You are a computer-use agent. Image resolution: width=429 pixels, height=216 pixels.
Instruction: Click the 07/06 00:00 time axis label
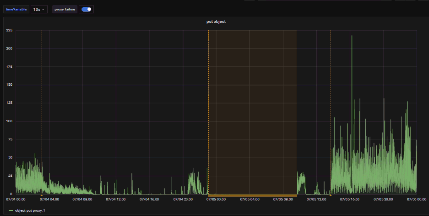pos(416,199)
